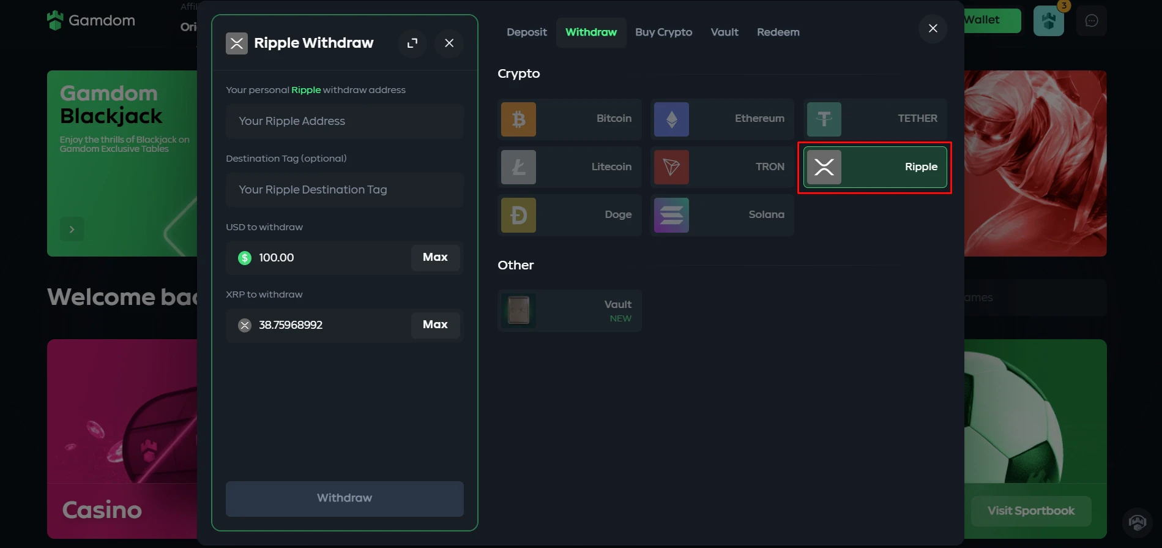Click the Withdraw submit button

click(345, 498)
